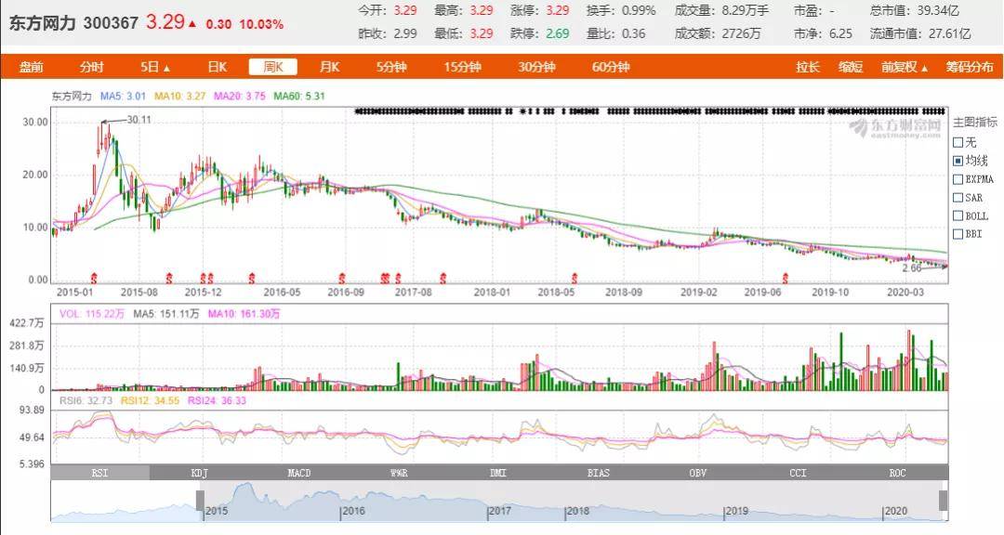Switch sub-indicator to BIAS
1004x535 pixels.
(598, 473)
